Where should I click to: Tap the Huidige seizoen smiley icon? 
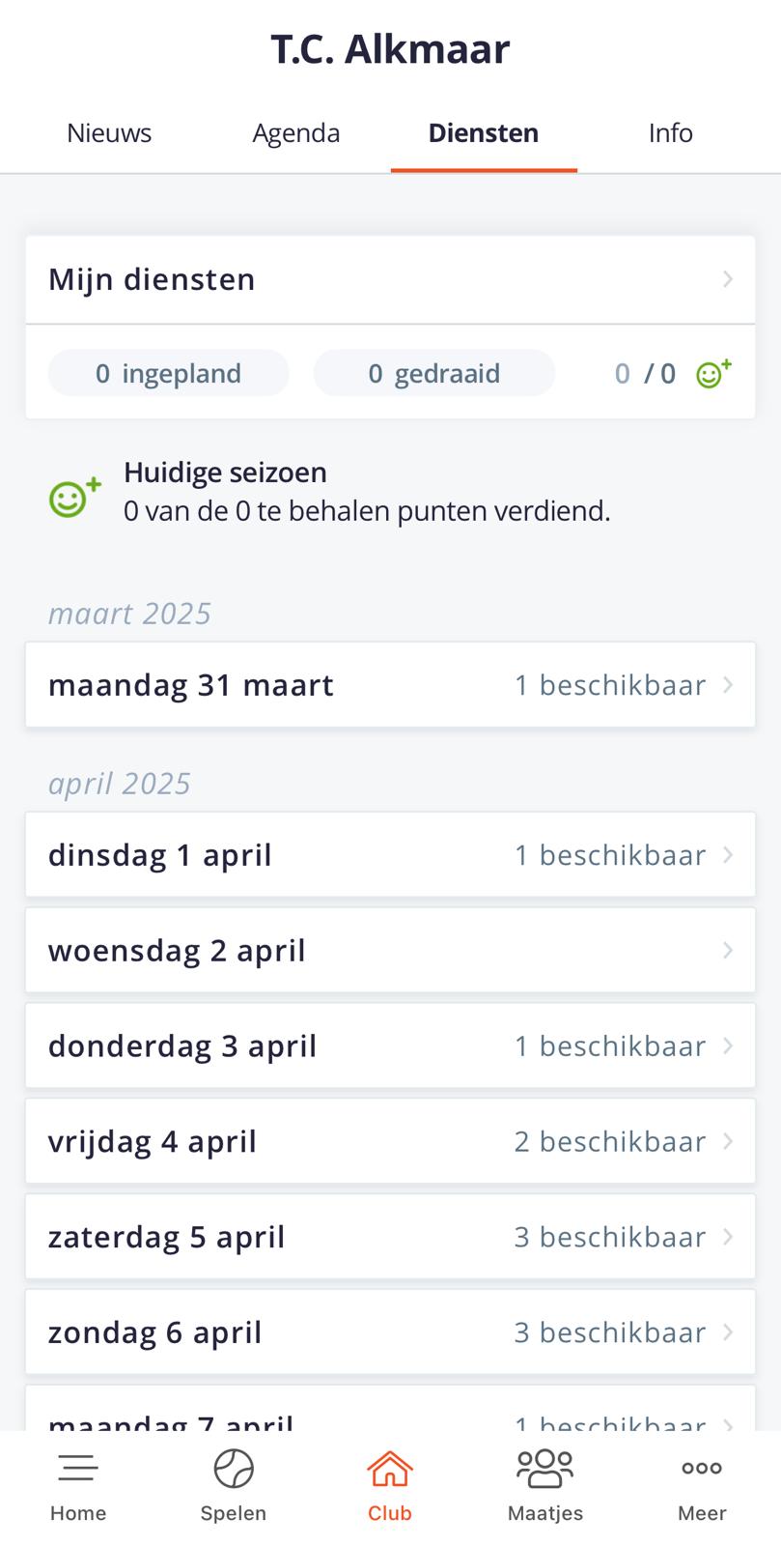(x=74, y=496)
